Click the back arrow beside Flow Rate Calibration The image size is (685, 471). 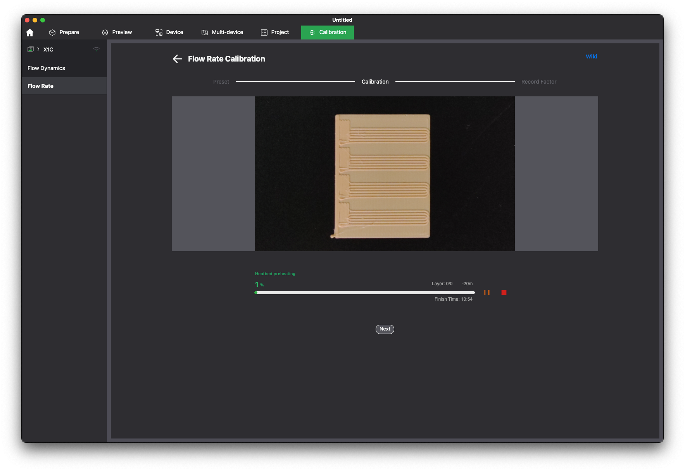(x=177, y=59)
